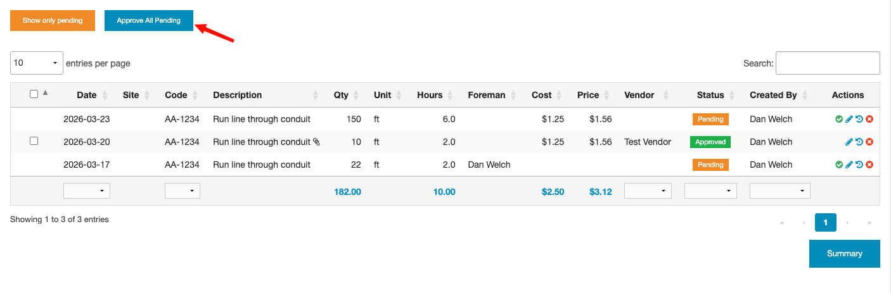The image size is (891, 293).
Task: Click the Show only pending button
Action: pos(53,20)
